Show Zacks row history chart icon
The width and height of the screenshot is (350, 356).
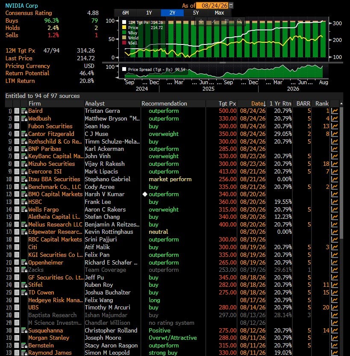[334, 270]
